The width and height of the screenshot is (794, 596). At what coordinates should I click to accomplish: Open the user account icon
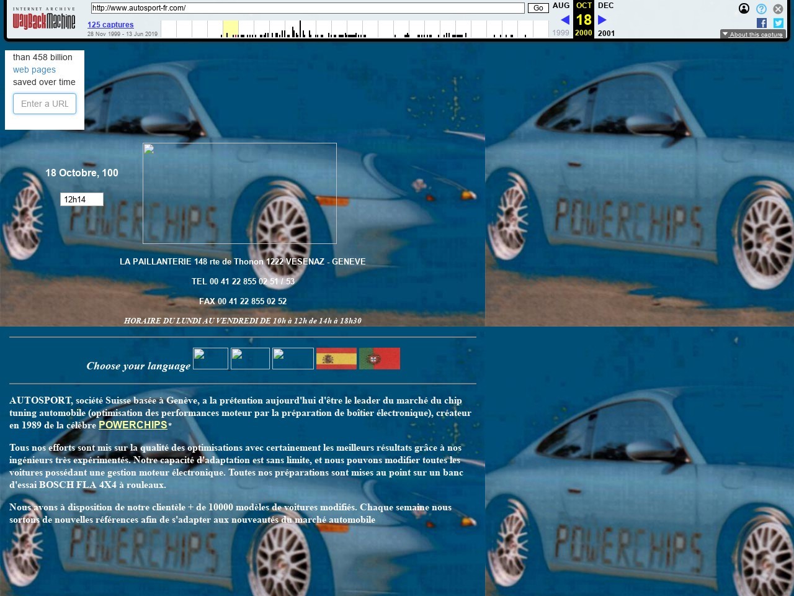tap(744, 9)
